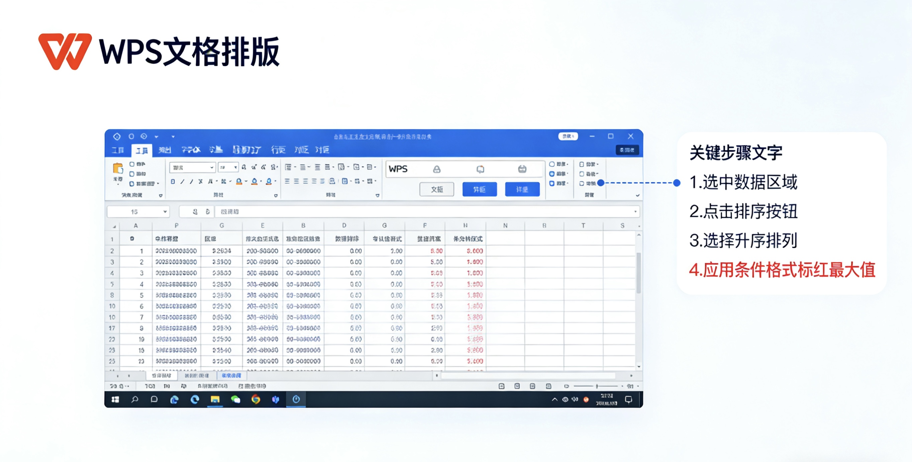Open the font name dropdown
This screenshot has height=462, width=912.
click(212, 167)
